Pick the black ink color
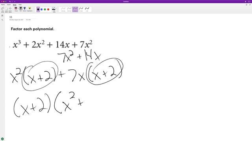252x141 pixels. point(38,9)
